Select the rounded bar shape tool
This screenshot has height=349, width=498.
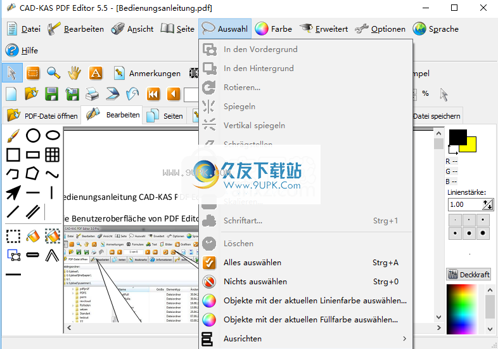pos(33,255)
